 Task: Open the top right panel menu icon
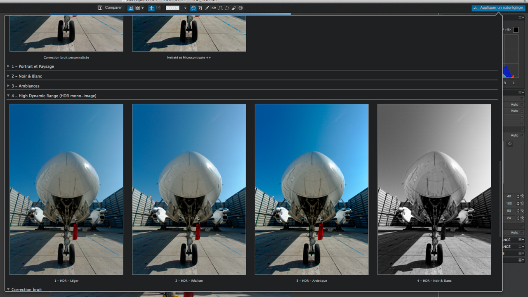pyautogui.click(x=521, y=18)
